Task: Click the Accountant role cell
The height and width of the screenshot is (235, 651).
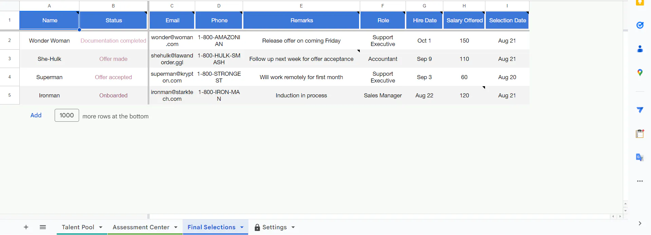Action: [x=383, y=59]
